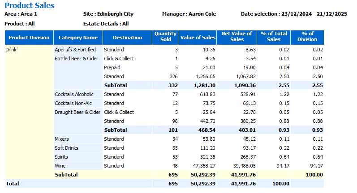
Task: Select the Draught Beer & Cider category
Action: [77, 112]
